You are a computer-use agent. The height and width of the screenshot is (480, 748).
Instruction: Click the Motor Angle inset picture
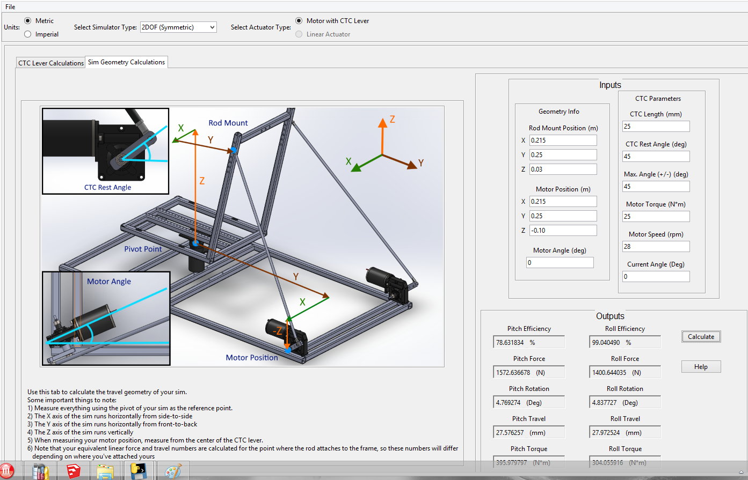click(x=106, y=319)
